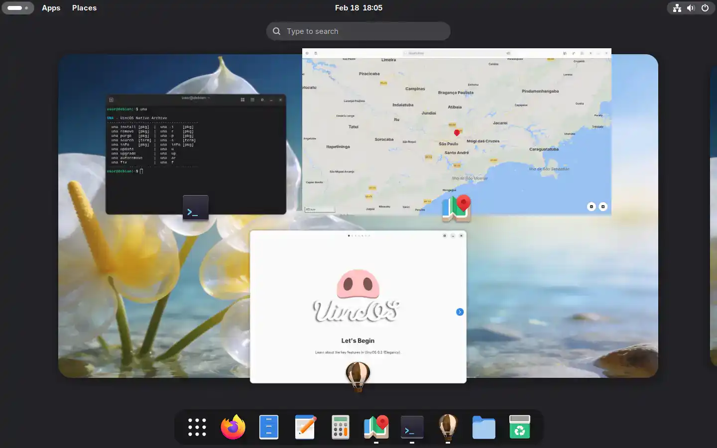Click the Itapetininga label on the map

coord(338,147)
